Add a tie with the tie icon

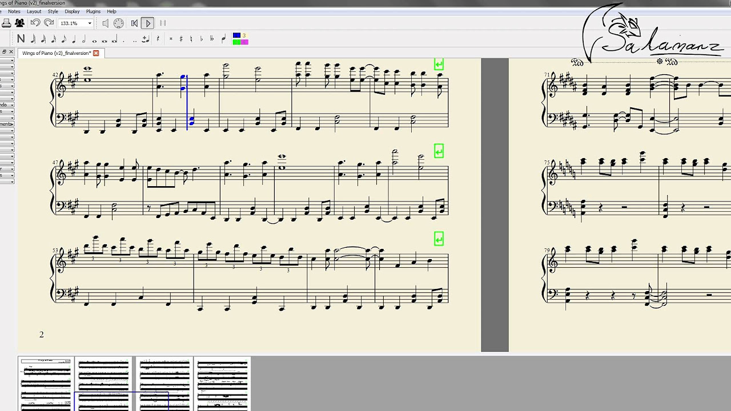pos(146,39)
